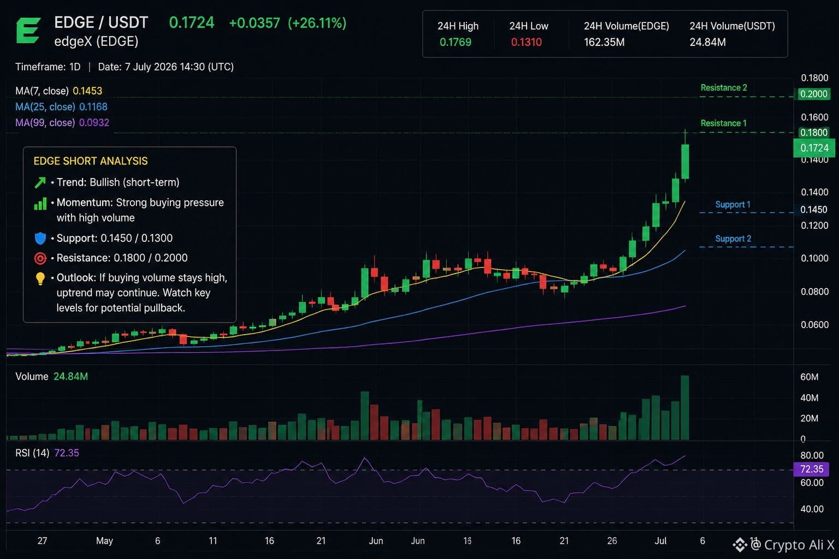Click the Support 2 line label
This screenshot has width=839, height=559.
click(733, 239)
